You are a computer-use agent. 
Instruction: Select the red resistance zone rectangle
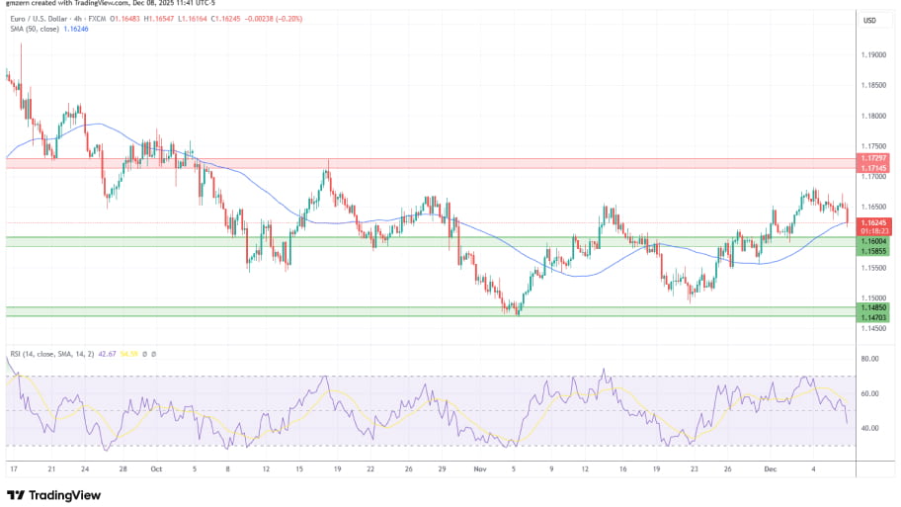pos(431,163)
